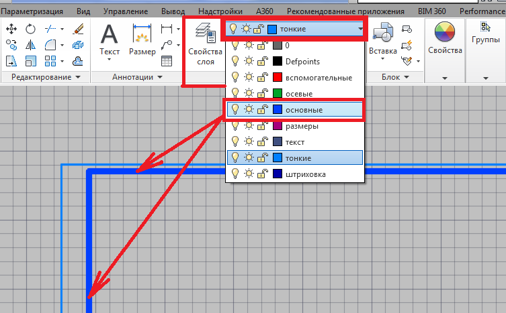Click the Размер dimension tool
This screenshot has width=506, height=313.
[142, 39]
